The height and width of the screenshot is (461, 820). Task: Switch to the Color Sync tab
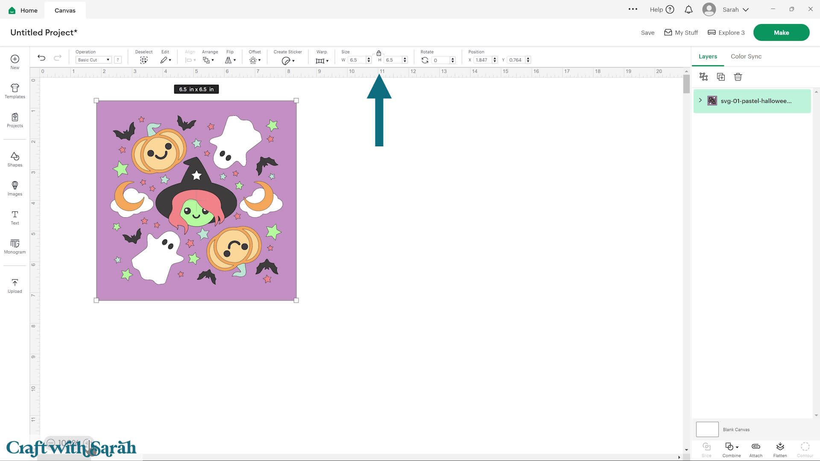pos(746,56)
